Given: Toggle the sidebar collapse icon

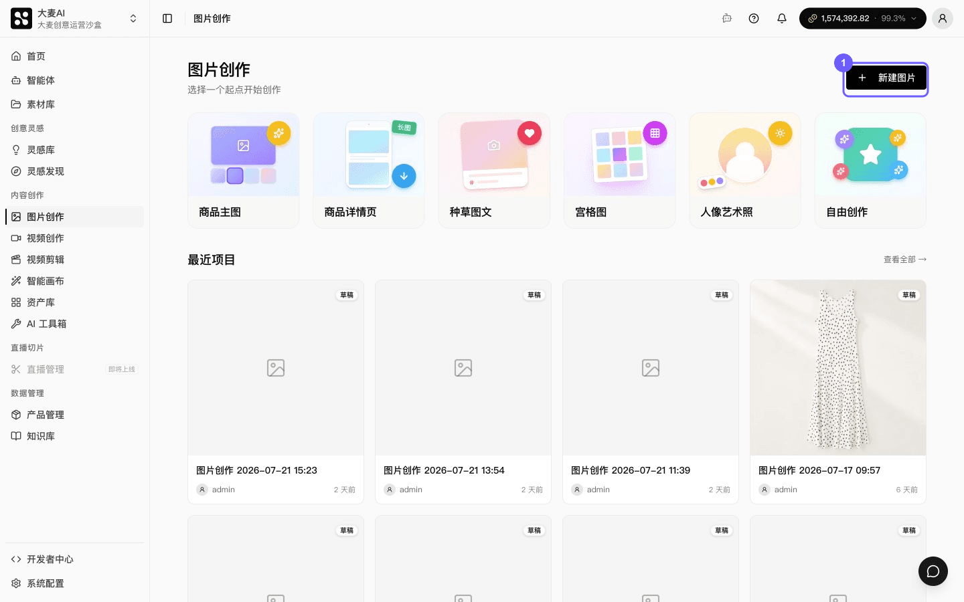Looking at the screenshot, I should click(x=167, y=19).
